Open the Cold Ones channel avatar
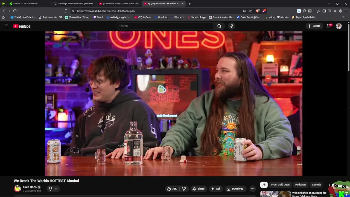This screenshot has width=350, height=197. [x=17, y=189]
